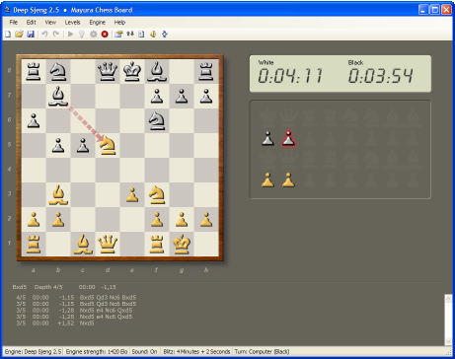The width and height of the screenshot is (455, 359).
Task: Select the white queen on d1
Action: click(x=108, y=244)
